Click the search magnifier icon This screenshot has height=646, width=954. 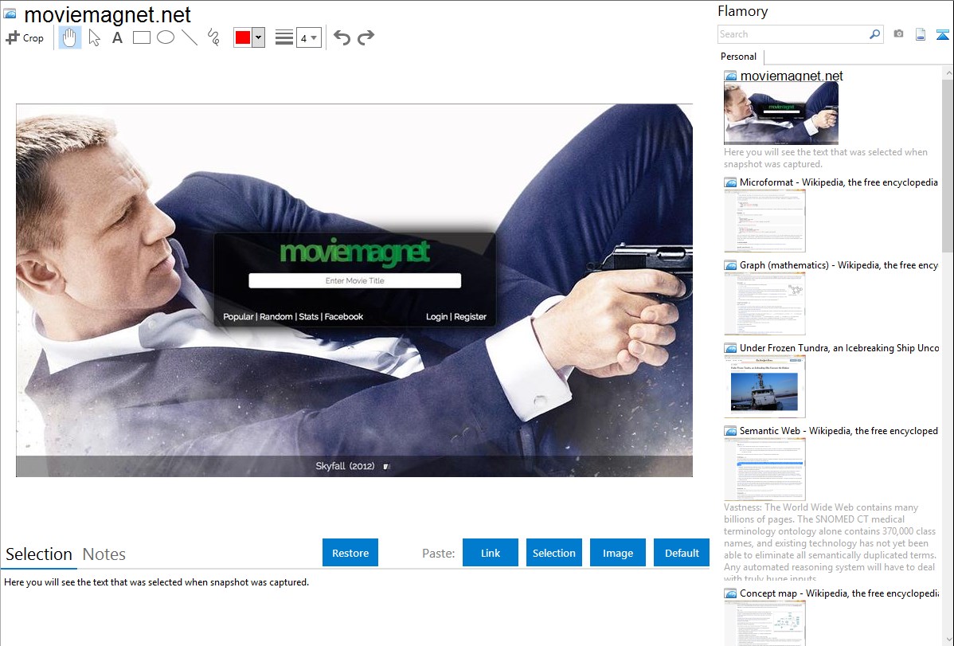click(x=875, y=34)
